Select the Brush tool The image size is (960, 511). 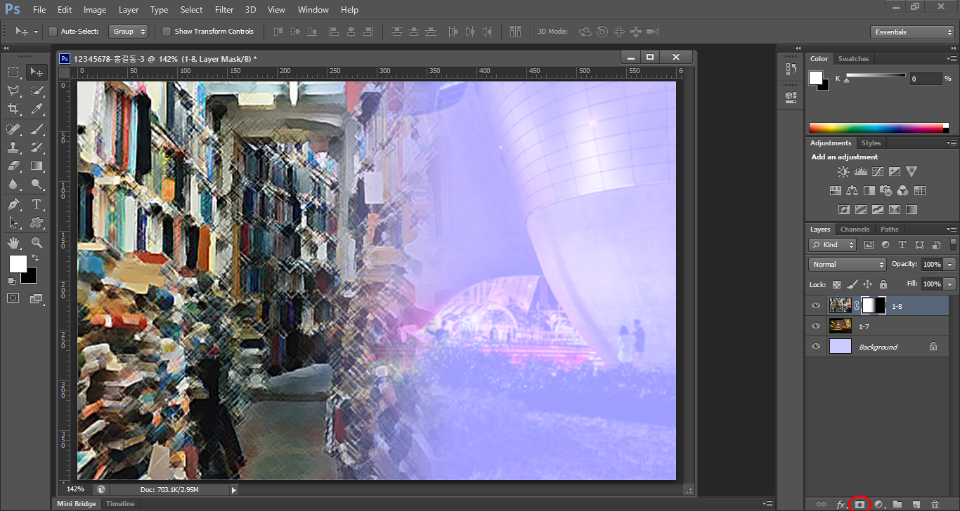tap(37, 128)
